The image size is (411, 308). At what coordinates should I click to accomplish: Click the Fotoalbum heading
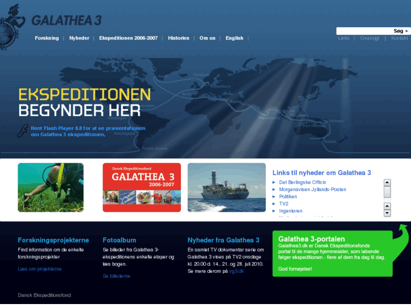pos(119,240)
